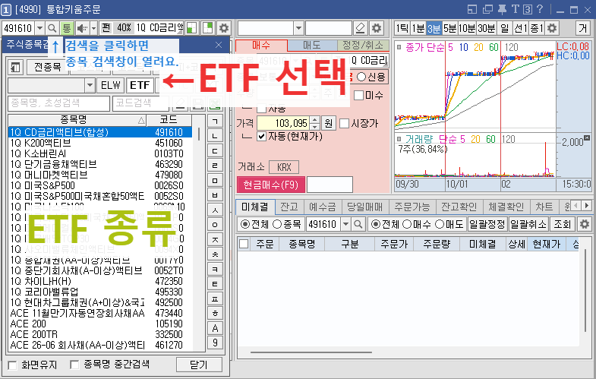This screenshot has height=379, width=596.
Task: Select 일 daily chart timeframe
Action: [x=504, y=28]
